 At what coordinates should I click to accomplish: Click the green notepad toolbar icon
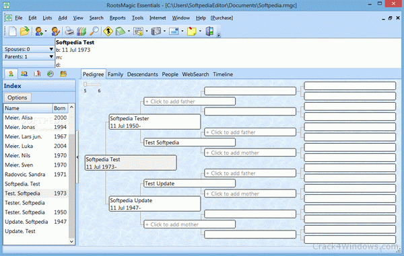pos(120,32)
